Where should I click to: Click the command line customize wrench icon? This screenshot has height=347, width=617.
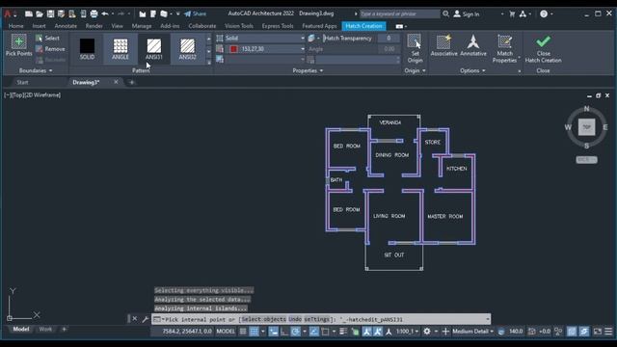point(145,319)
